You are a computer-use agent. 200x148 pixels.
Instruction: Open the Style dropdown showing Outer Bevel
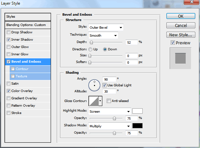point(106,27)
